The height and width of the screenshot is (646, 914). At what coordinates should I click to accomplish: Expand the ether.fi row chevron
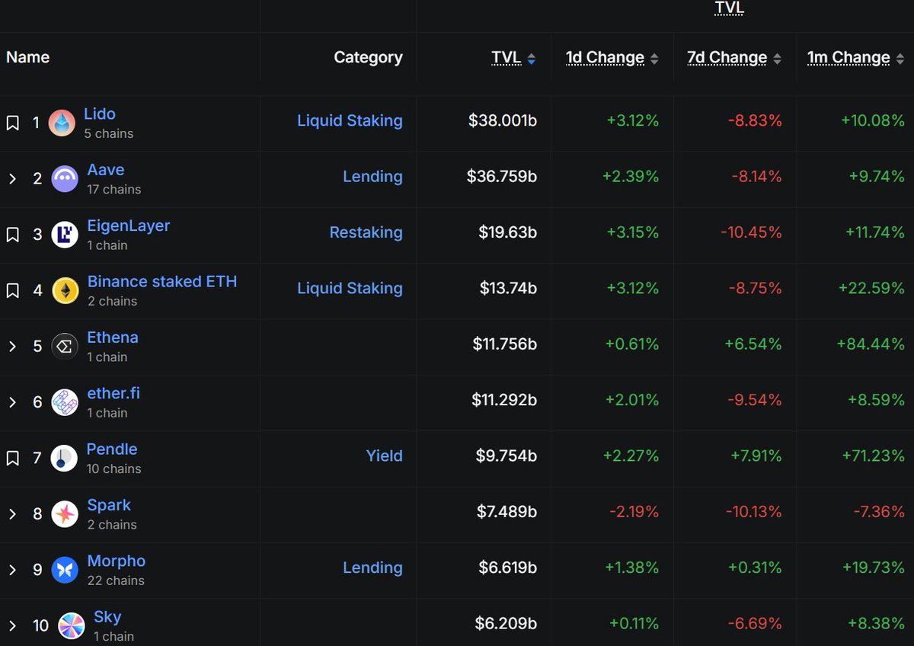click(12, 402)
